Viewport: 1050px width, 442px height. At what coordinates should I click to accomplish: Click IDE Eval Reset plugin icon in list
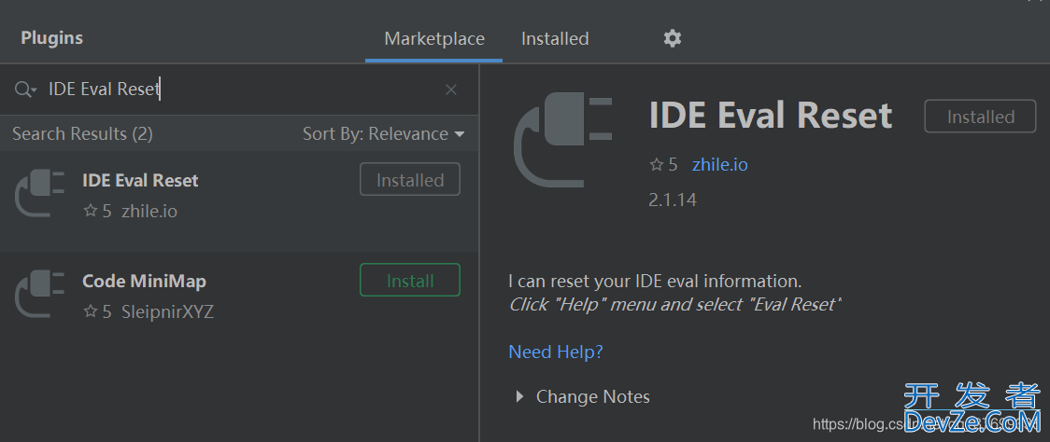click(x=39, y=193)
